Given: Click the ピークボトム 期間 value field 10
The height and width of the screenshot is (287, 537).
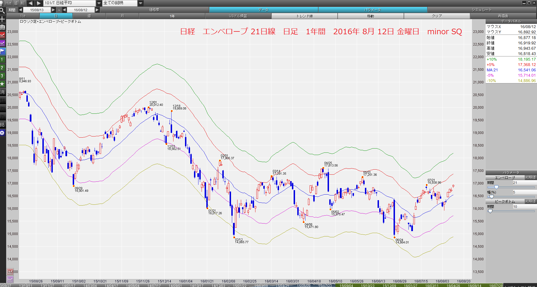Looking at the screenshot, I should point(524,207).
